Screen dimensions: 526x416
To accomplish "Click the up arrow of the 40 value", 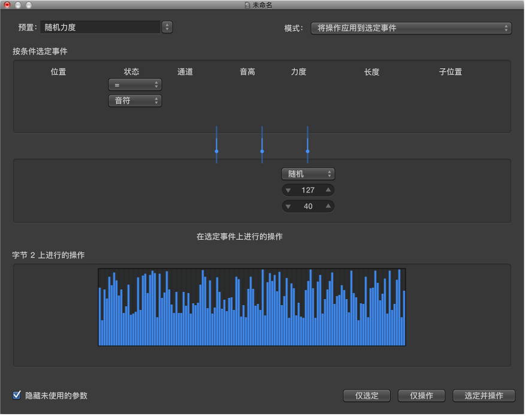I will [x=328, y=207].
